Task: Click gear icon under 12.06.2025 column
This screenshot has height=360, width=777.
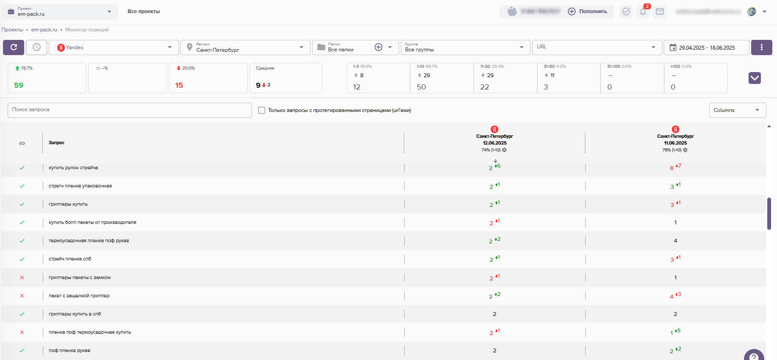Action: click(504, 150)
